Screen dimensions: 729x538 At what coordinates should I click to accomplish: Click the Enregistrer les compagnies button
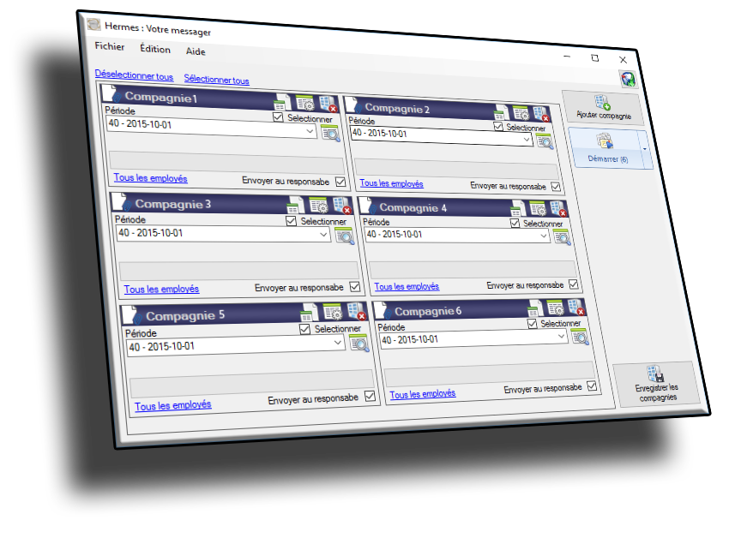coord(656,384)
